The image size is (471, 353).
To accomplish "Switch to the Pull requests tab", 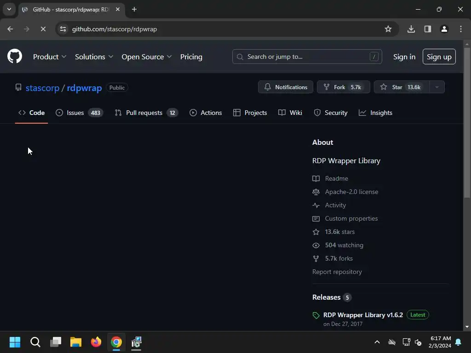I will [146, 113].
